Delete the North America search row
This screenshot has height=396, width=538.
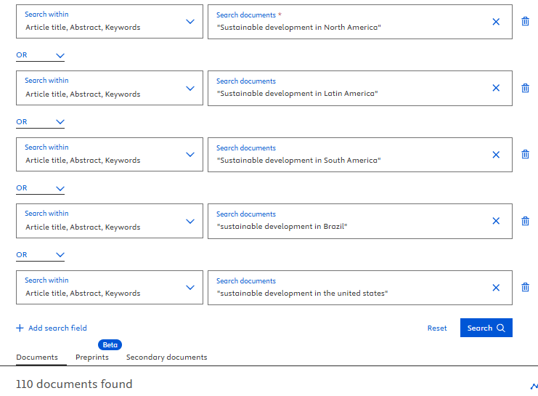pos(525,22)
